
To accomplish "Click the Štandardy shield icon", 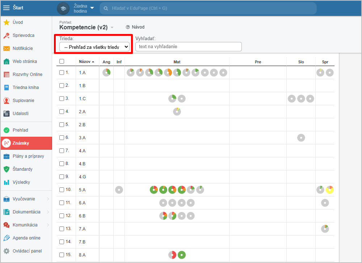I will [7, 169].
